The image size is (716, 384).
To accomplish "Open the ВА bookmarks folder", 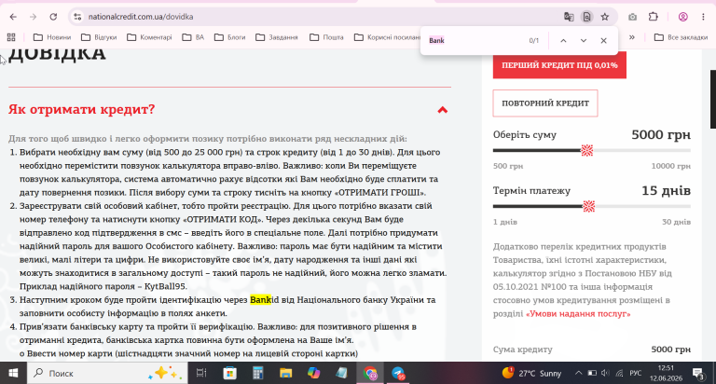I will click(x=193, y=37).
